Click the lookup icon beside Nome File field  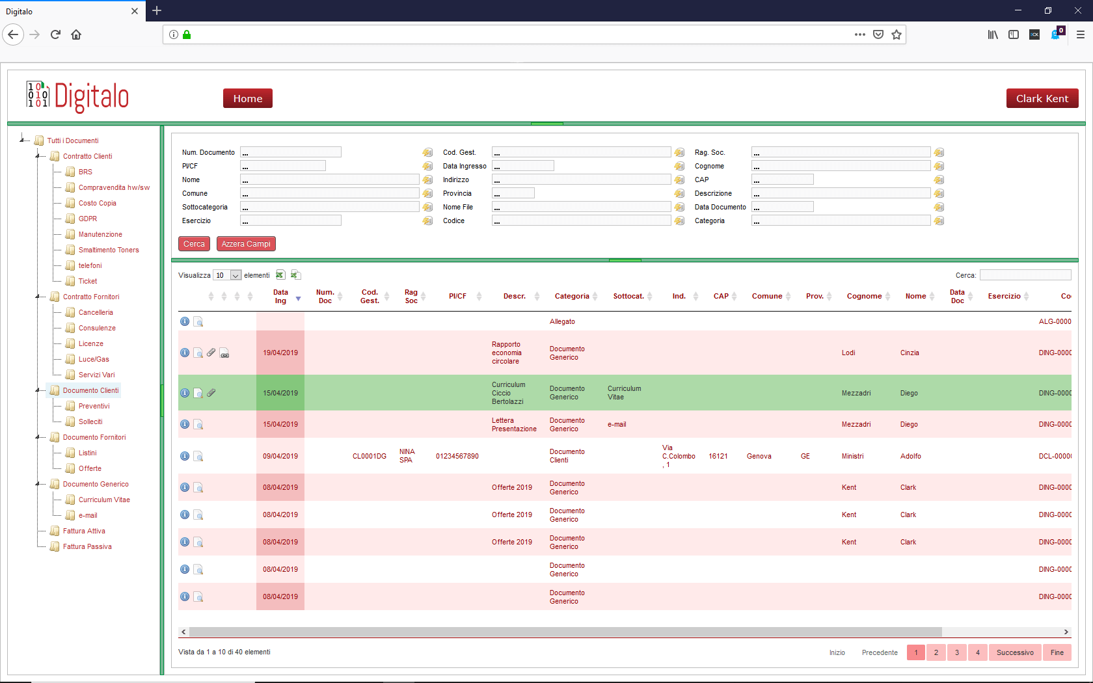(679, 207)
